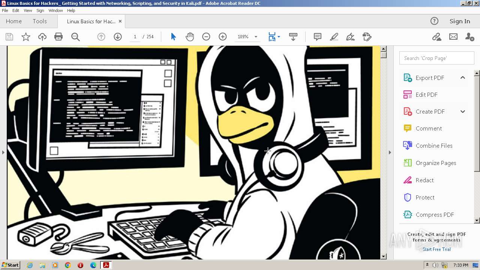
Task: Click the Search 'Crop Page' field
Action: point(436,58)
